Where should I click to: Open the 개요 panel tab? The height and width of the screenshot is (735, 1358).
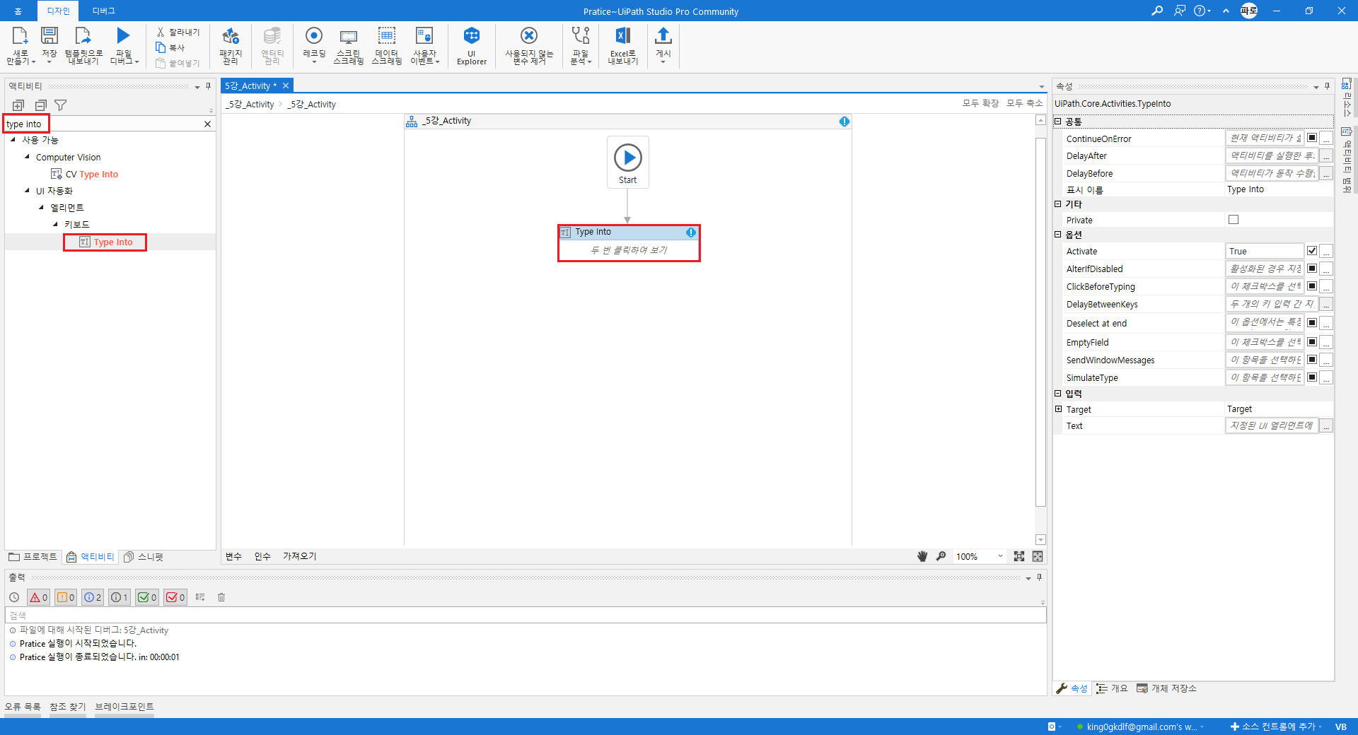tap(1112, 688)
